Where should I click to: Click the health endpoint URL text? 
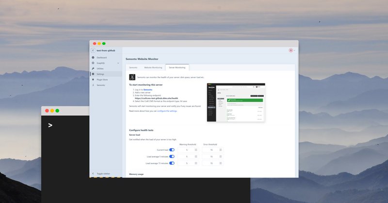156,98
